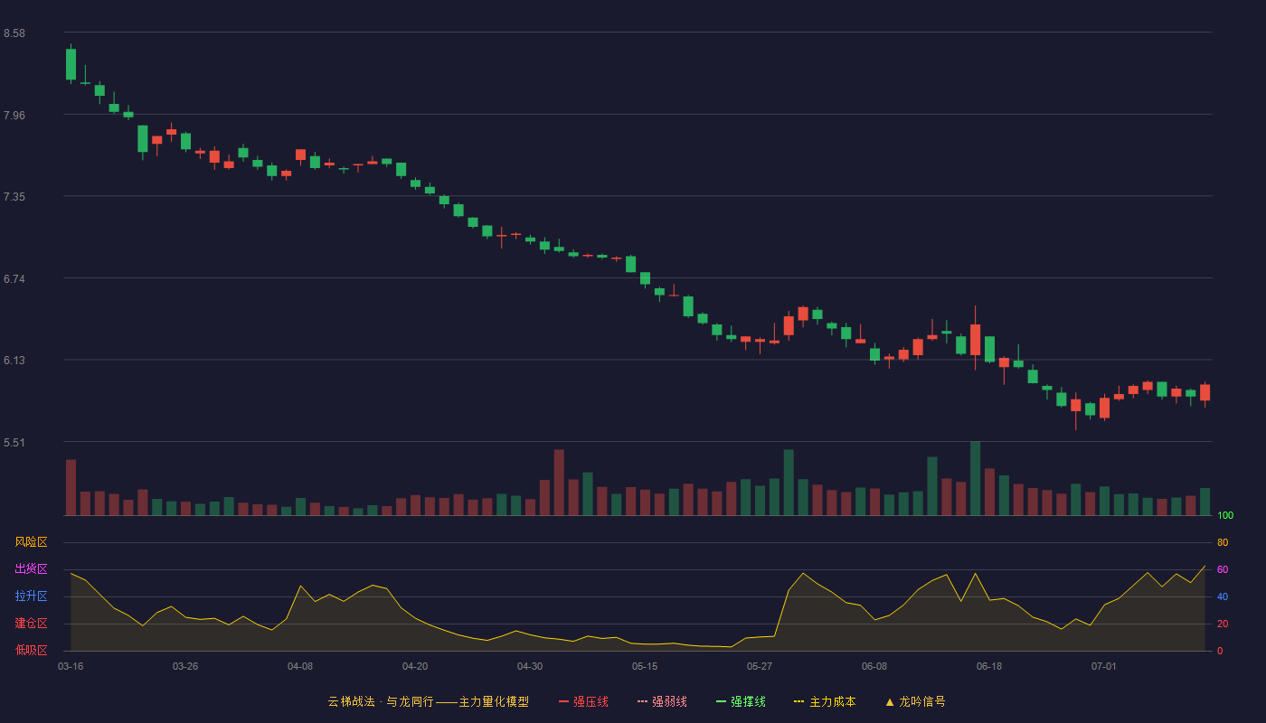Click the 03-26 date label
Viewport: 1266px width, 723px height.
185,666
